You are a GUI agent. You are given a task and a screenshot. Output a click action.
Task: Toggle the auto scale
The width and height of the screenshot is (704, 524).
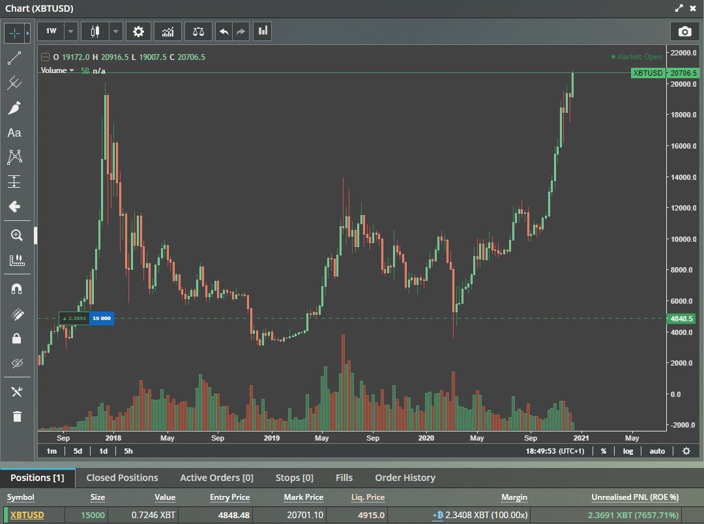[657, 451]
